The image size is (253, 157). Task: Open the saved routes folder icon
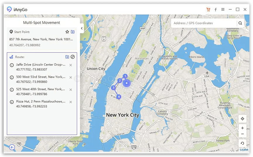click(x=67, y=57)
